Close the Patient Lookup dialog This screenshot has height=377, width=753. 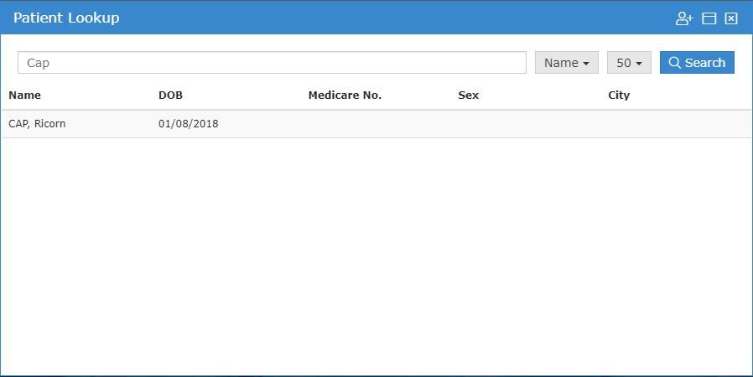click(731, 18)
